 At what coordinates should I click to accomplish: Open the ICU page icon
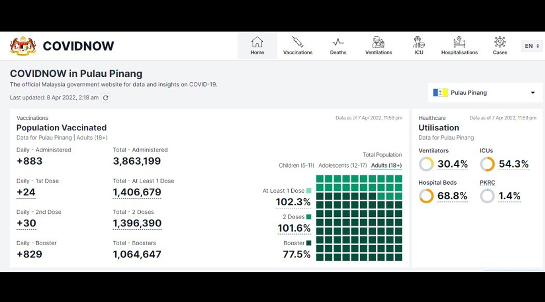pyautogui.click(x=419, y=42)
